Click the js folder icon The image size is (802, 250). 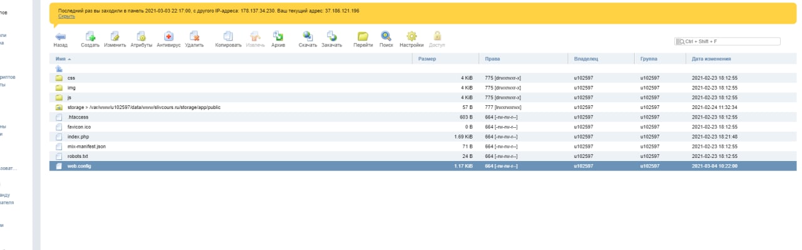click(59, 98)
